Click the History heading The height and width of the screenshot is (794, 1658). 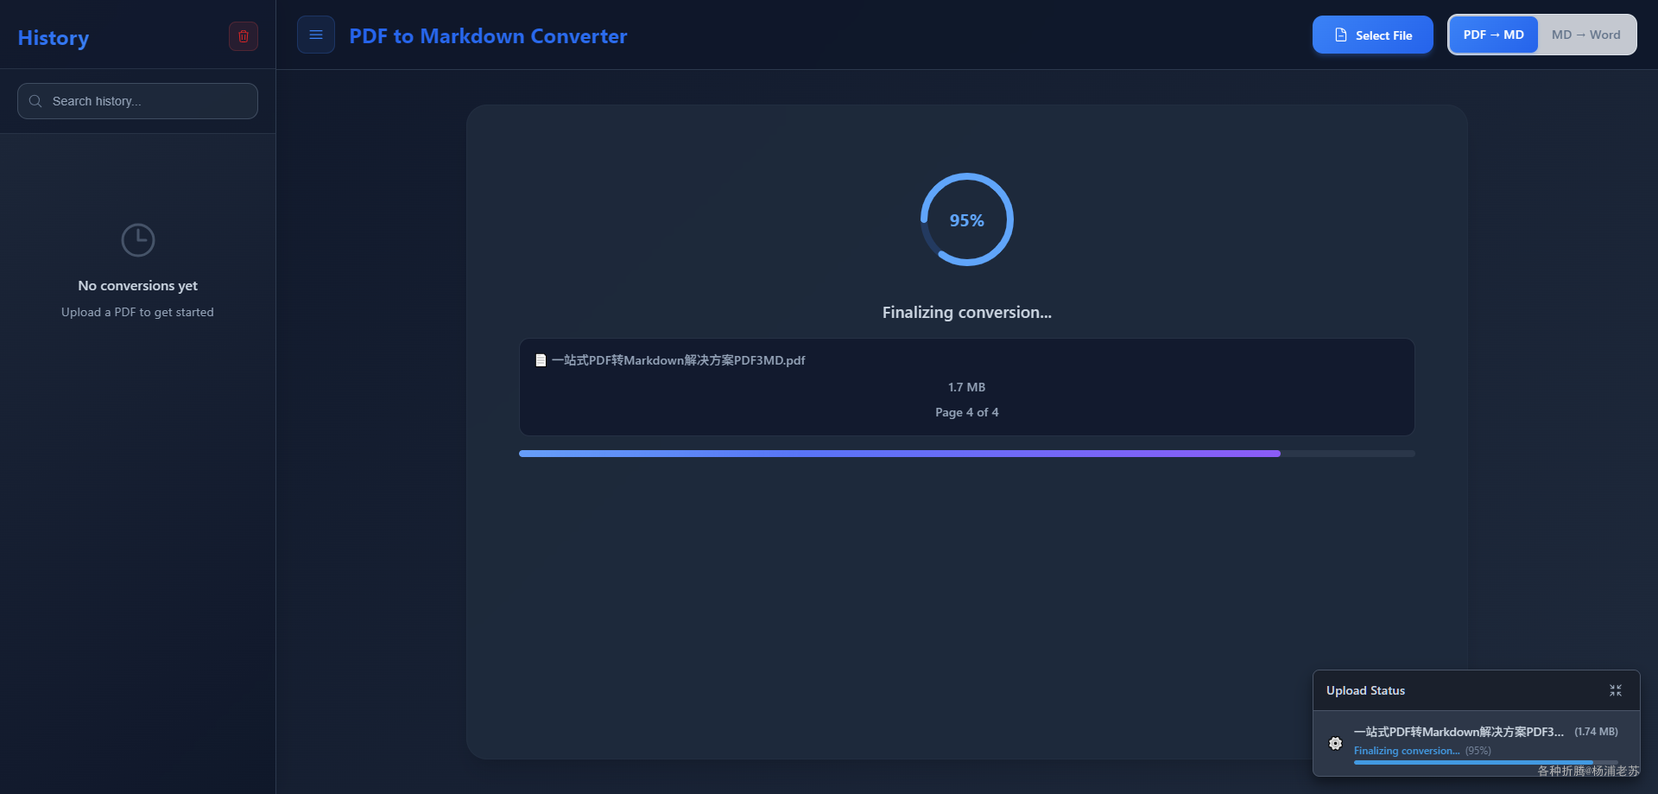coord(54,38)
